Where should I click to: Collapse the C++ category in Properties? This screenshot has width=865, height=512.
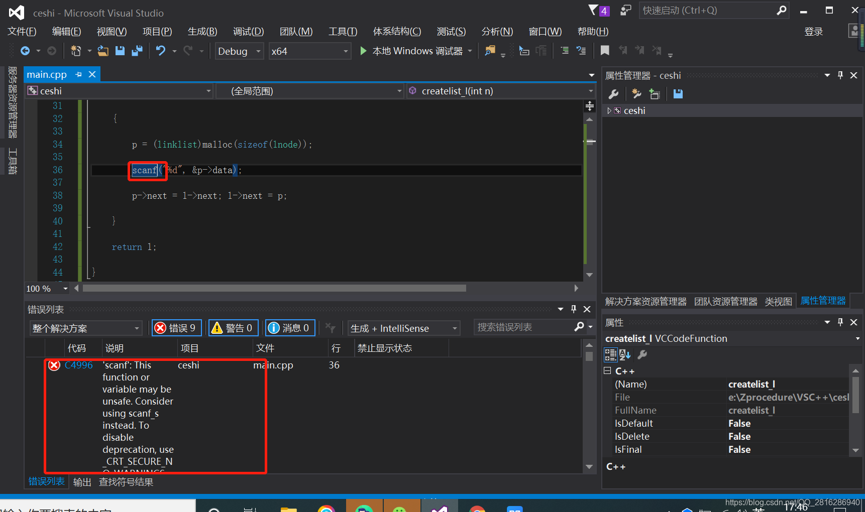607,370
